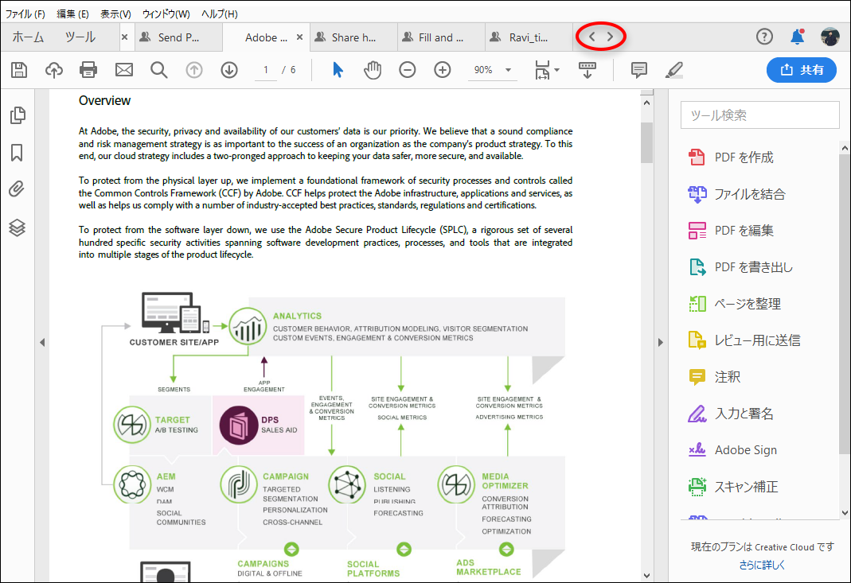This screenshot has width=851, height=583.
Task: Open the ヘルプ(H) menu
Action: [219, 14]
